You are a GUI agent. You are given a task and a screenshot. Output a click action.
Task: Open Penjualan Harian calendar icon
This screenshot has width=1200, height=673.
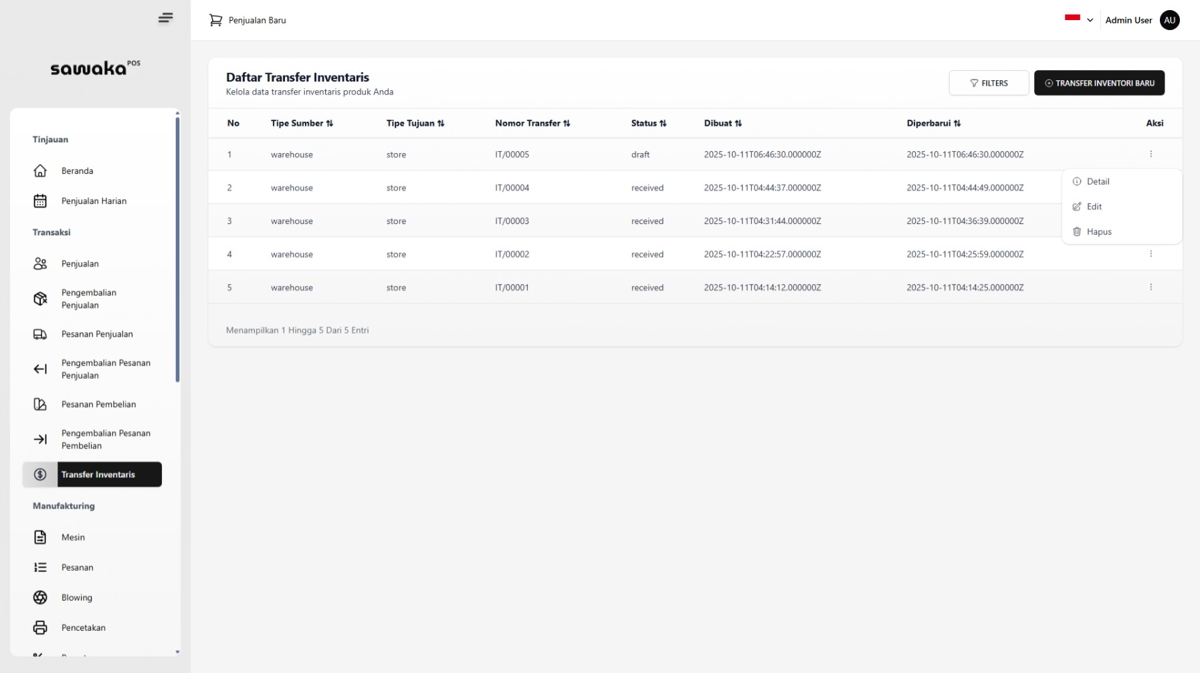[x=40, y=201]
